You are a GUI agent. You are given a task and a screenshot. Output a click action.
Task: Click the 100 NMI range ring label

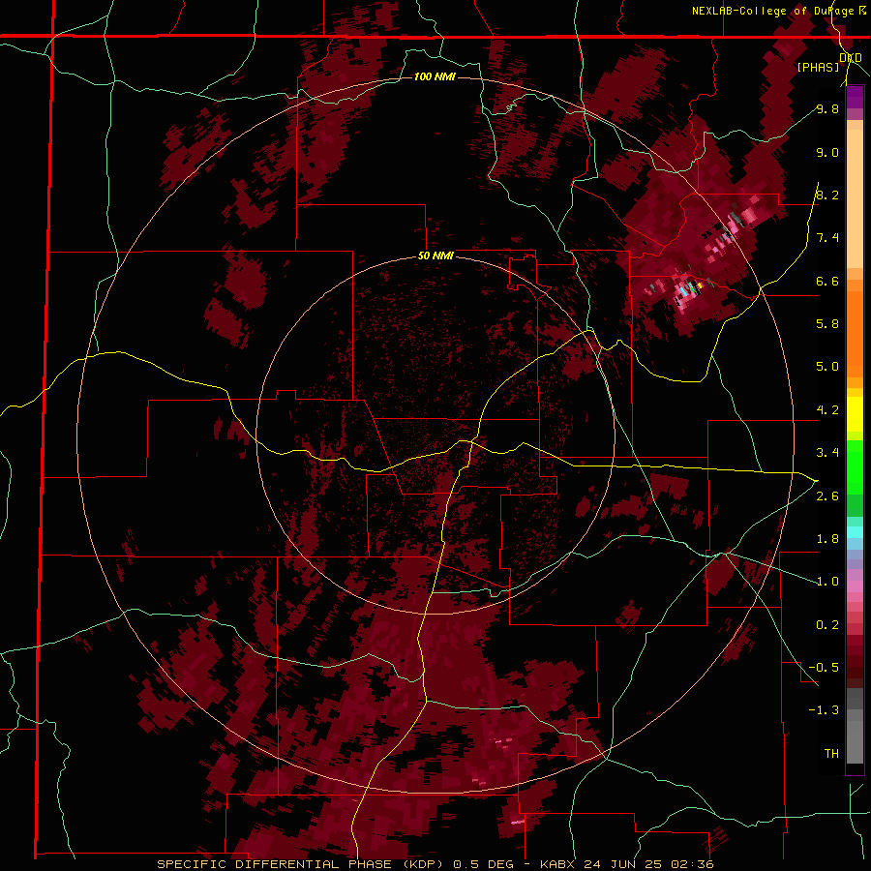[435, 76]
